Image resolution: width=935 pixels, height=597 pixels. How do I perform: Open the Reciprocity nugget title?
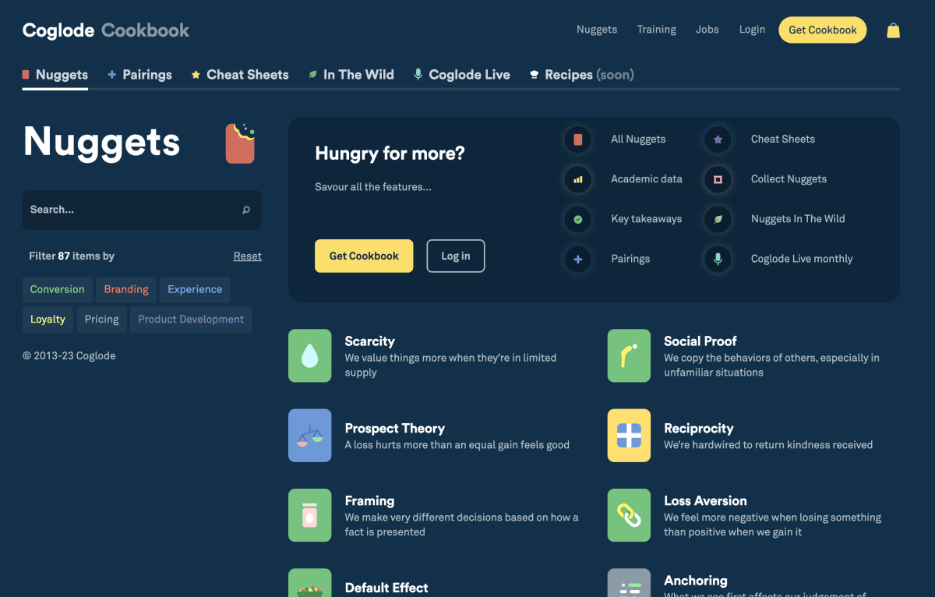699,429
